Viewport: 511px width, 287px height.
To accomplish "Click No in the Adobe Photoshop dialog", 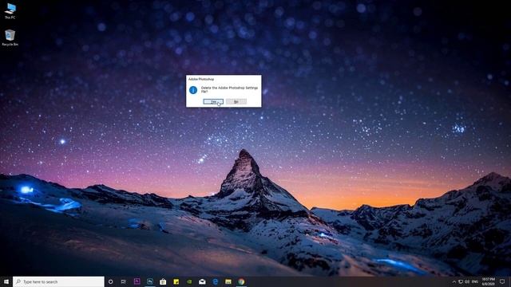I will coord(236,102).
